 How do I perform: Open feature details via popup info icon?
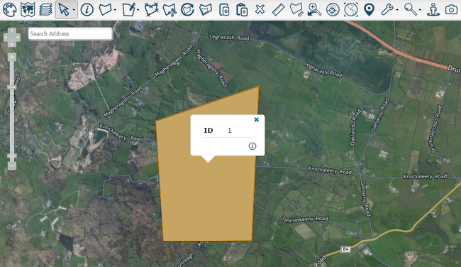pyautogui.click(x=252, y=146)
